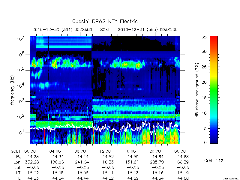This screenshot has width=240, height=180.
Task: Select the 04:00 SCET time tick label
Action: click(x=55, y=151)
